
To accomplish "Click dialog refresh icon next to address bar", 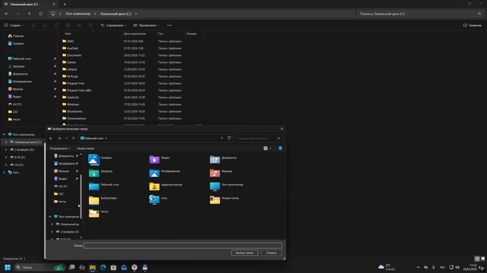I will (229, 138).
